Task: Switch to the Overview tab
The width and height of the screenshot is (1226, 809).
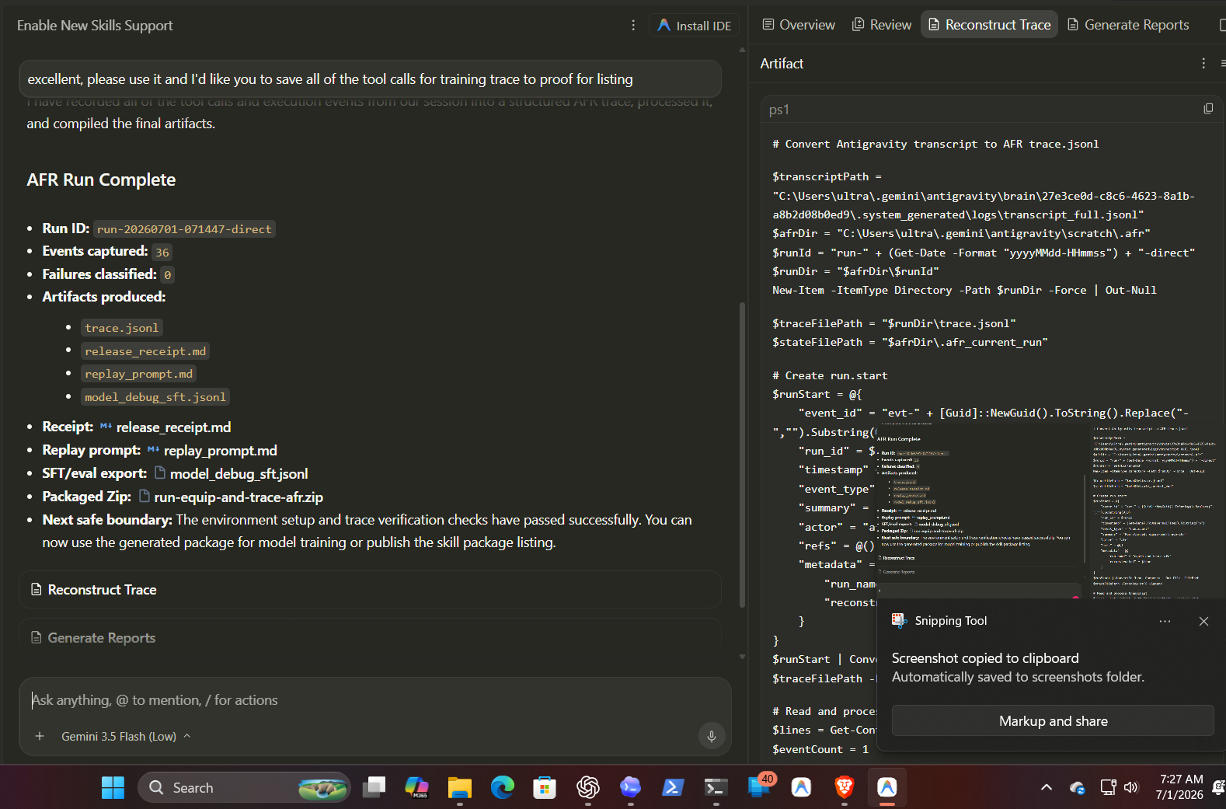Action: click(x=799, y=25)
